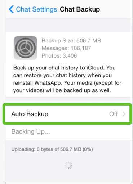Viewport: 133px width, 184px height.
Task: Click the Chat Backup title
Action: coord(80,9)
